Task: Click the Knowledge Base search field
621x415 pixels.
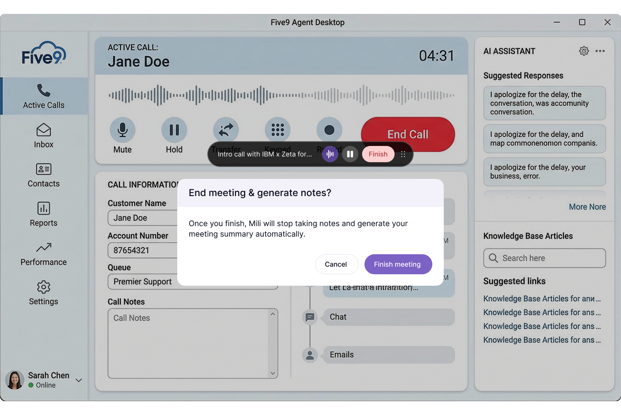Action: [x=545, y=258]
